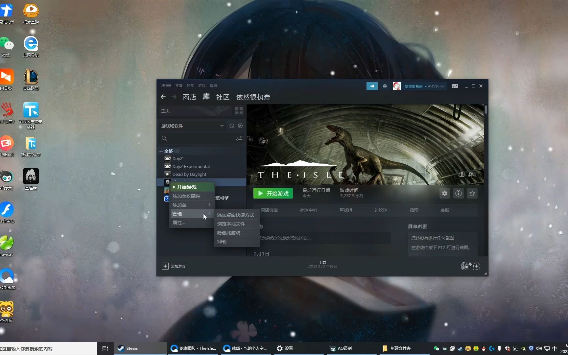Open the 依然很执着 profile tab
The height and width of the screenshot is (355, 568).
click(x=253, y=97)
